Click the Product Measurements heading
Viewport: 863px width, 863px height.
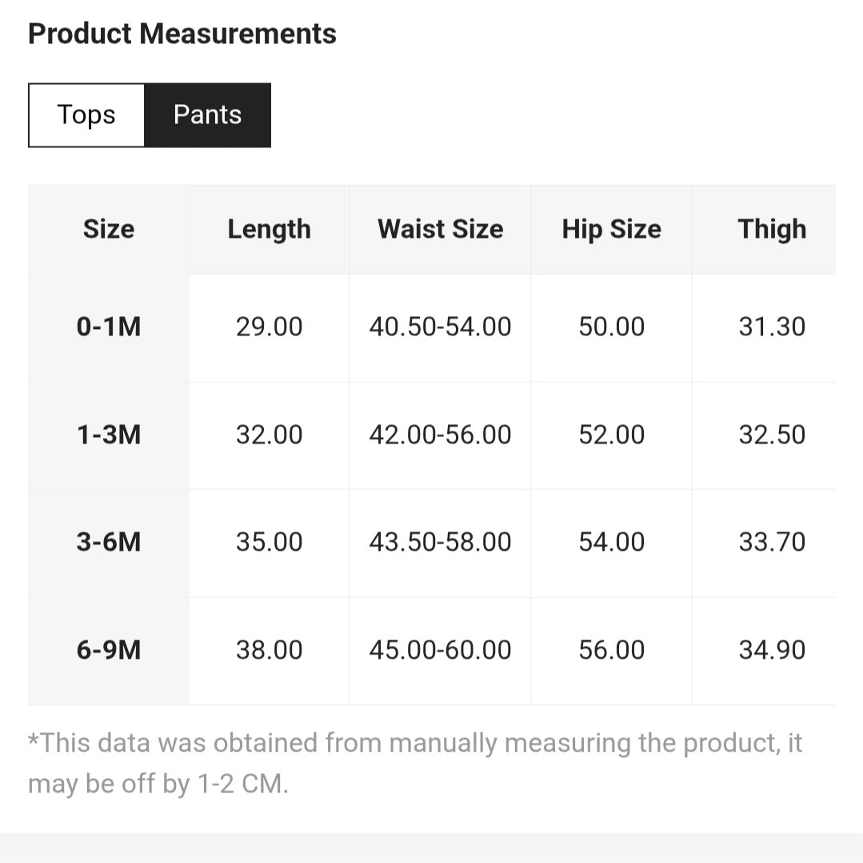click(x=182, y=34)
